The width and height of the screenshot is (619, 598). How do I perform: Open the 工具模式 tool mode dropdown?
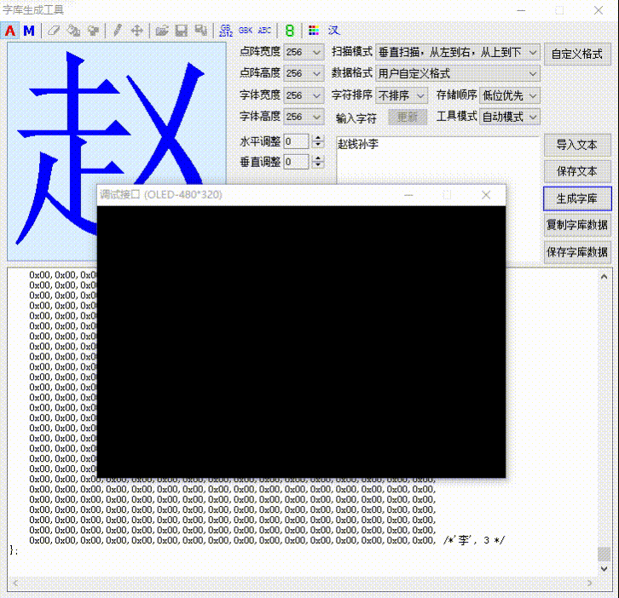point(510,117)
